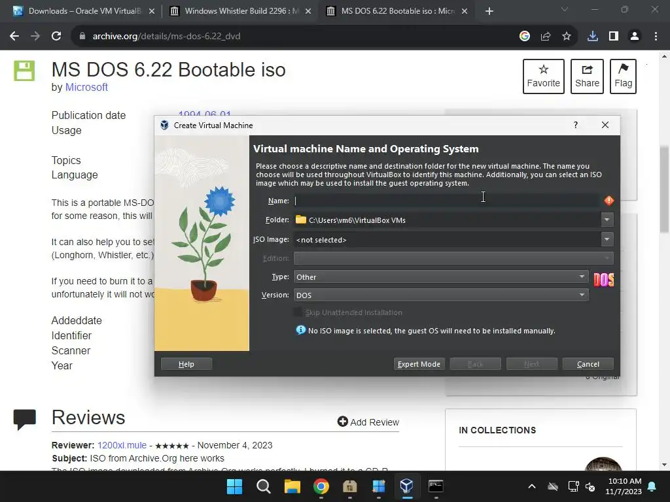Open the Edition dropdown
The height and width of the screenshot is (502, 670).
[x=453, y=258]
